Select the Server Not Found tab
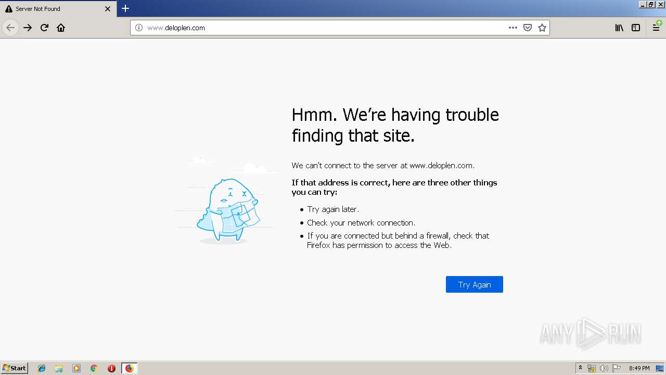This screenshot has height=375, width=666. pyautogui.click(x=58, y=9)
